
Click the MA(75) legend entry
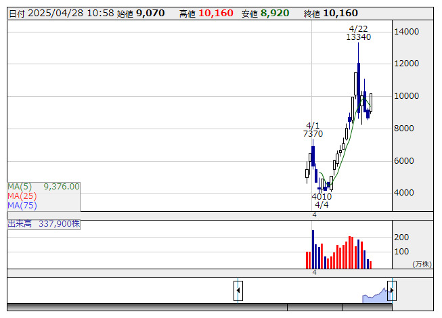(22, 206)
